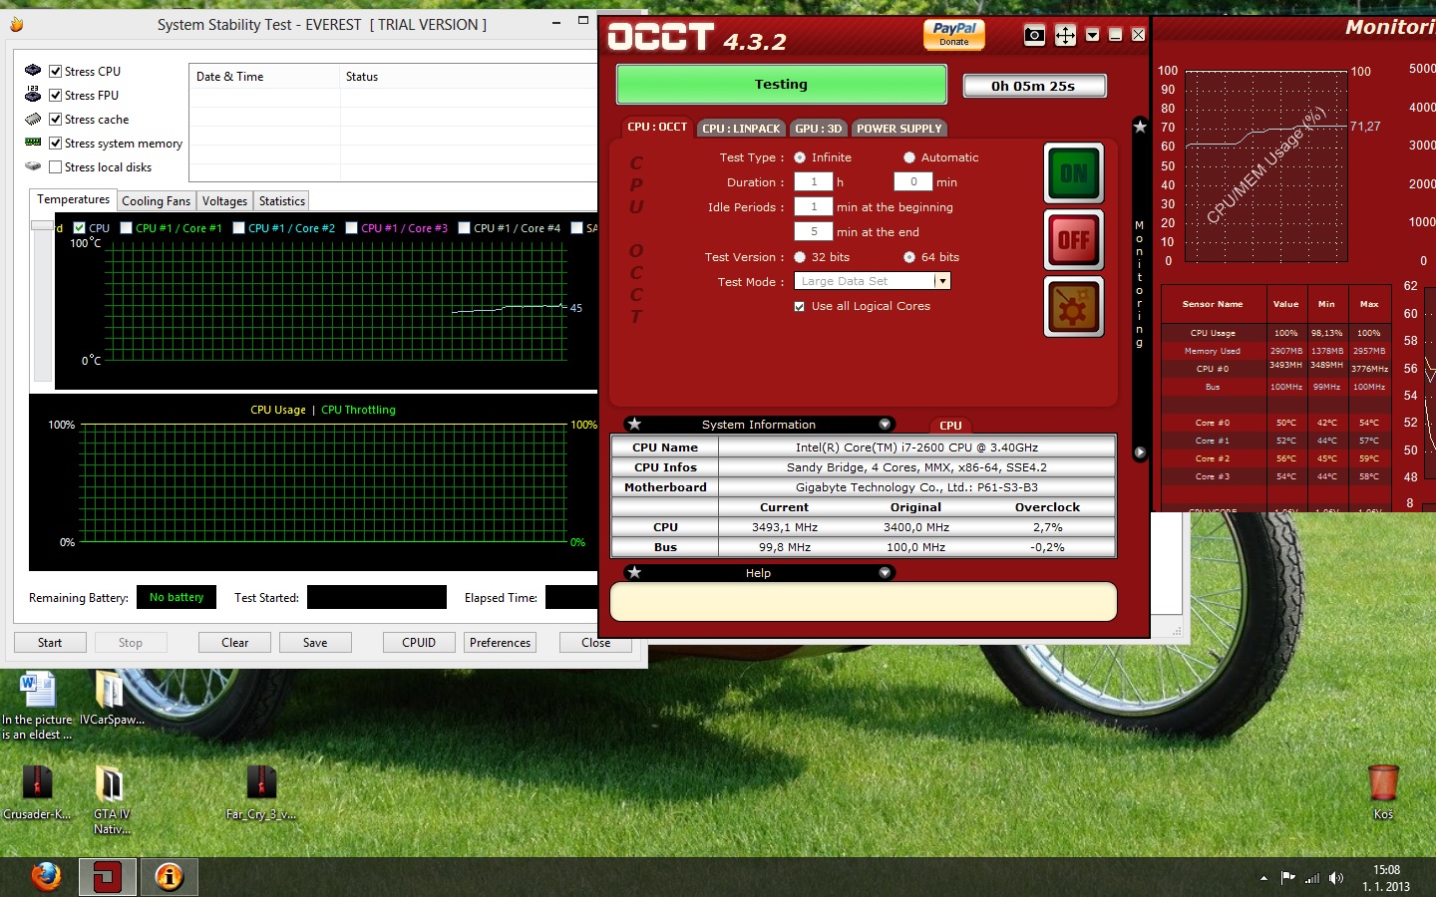Open the OCCT title bar dropdown arrow

1093,35
